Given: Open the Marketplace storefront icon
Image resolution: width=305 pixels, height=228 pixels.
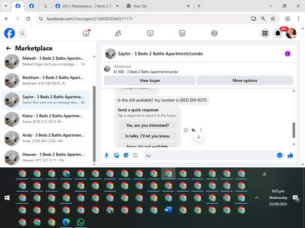Looking at the screenshot, I should tap(182, 33).
